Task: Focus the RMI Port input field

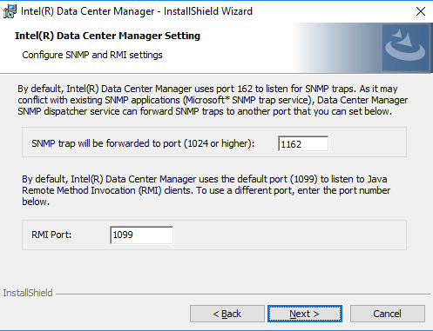Action: pyautogui.click(x=142, y=235)
